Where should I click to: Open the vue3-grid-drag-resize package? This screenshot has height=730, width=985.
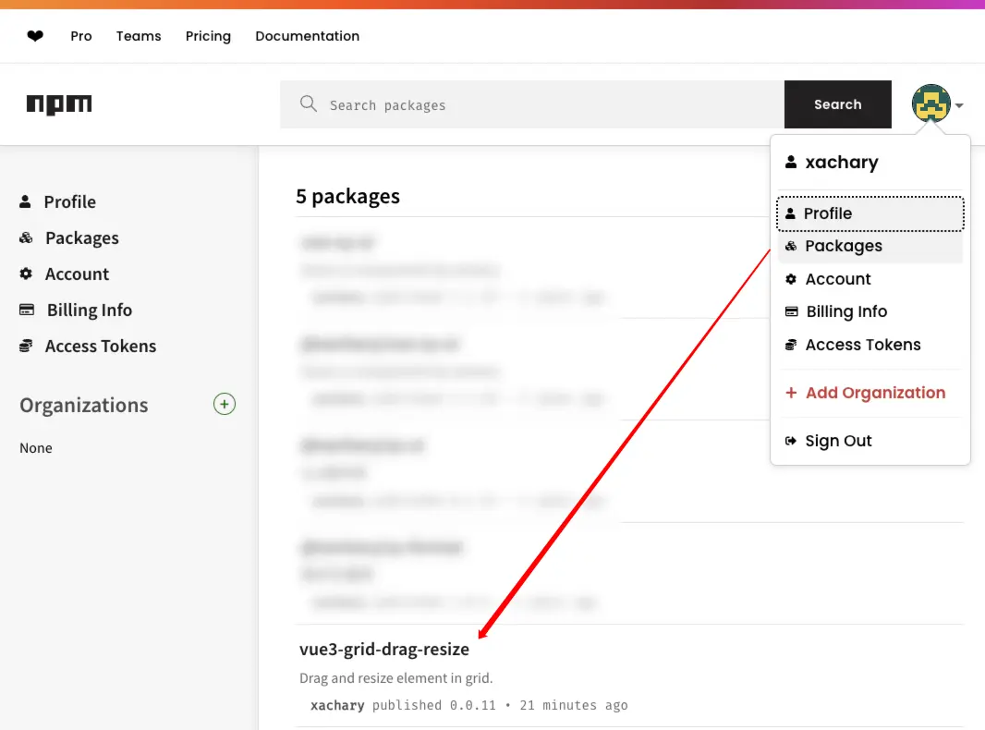[x=383, y=649]
